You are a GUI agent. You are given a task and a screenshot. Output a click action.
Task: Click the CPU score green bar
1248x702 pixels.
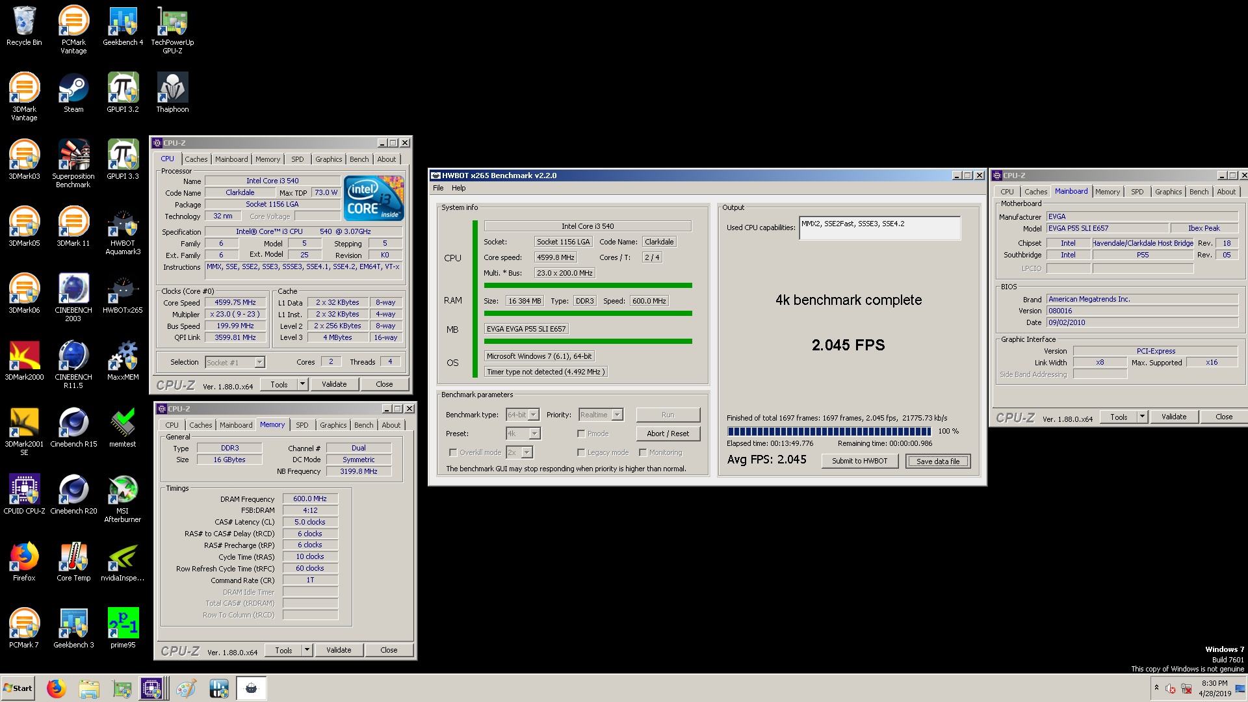(588, 285)
